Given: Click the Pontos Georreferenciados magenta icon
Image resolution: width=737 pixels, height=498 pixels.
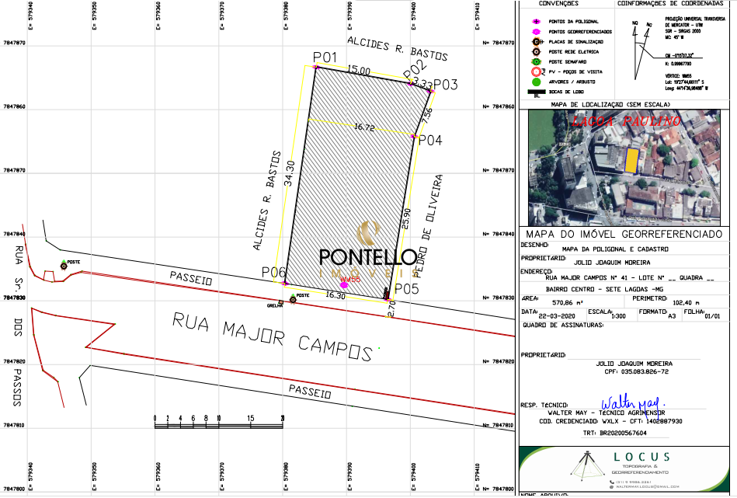Looking at the screenshot, I should click(x=536, y=31).
